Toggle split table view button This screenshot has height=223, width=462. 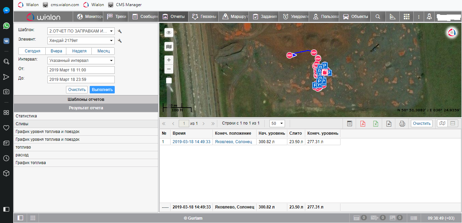point(453,124)
